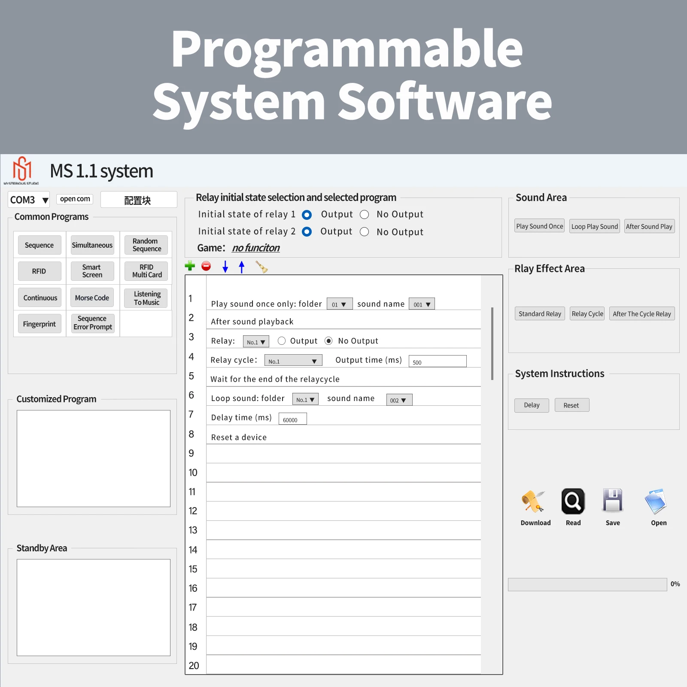This screenshot has height=687, width=687.
Task: Choose the Continuous program
Action: (40, 298)
